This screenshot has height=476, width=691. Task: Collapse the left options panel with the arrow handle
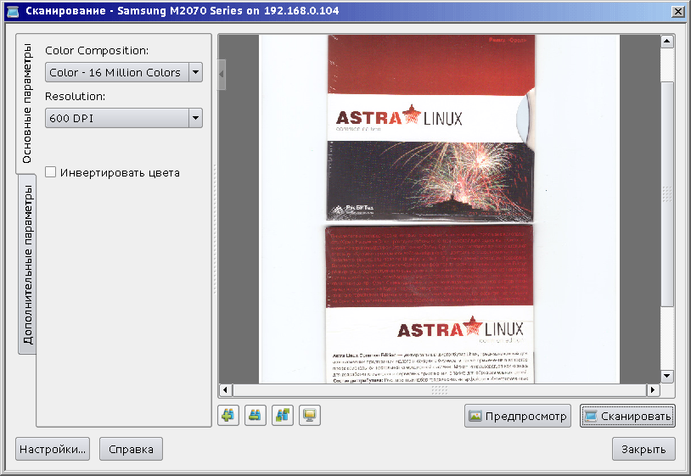222,75
